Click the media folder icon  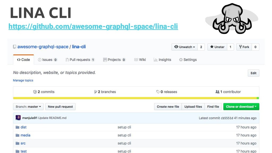[18, 135]
